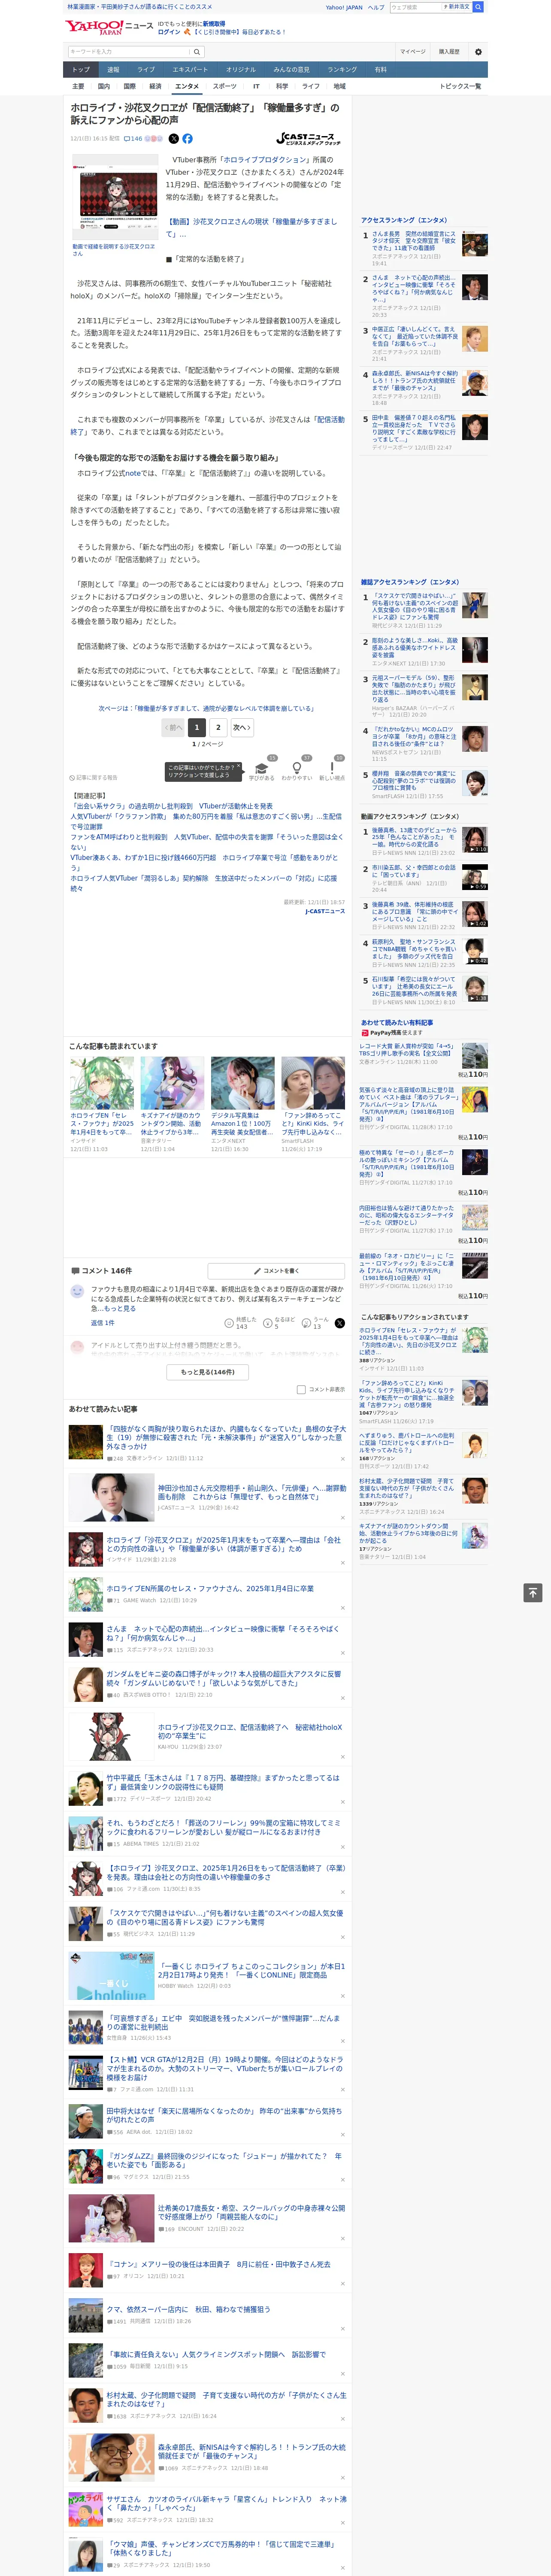551x2576 pixels.
Task: Click わかりやすい lightbulb reaction
Action: pos(296,770)
